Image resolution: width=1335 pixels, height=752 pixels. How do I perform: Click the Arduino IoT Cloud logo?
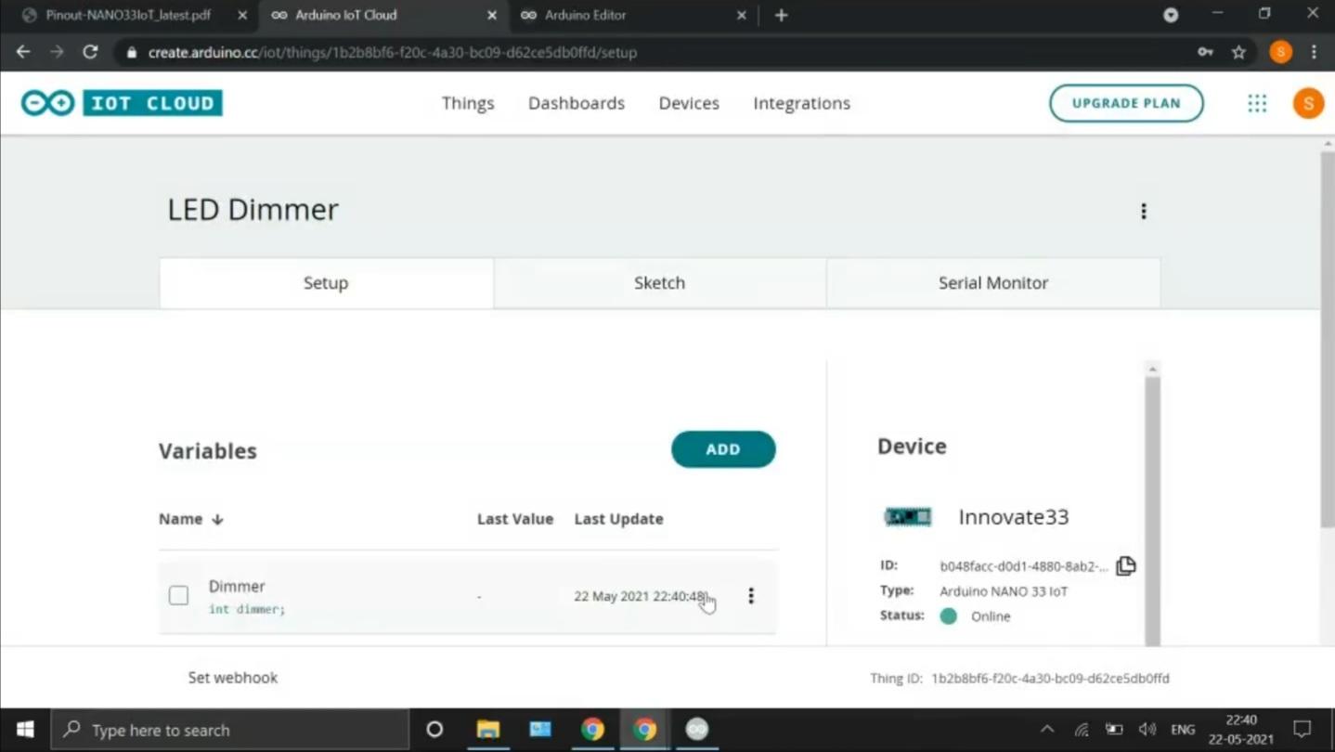pyautogui.click(x=122, y=103)
